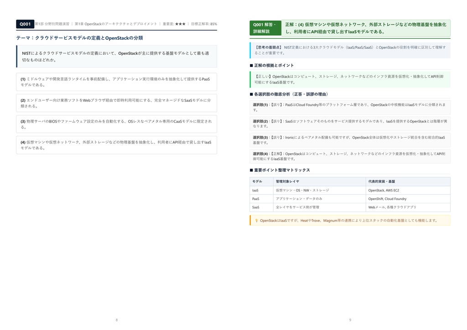467x330 pixels.
Task: Choose answer option (4) about the IaaS model
Action: [116, 145]
